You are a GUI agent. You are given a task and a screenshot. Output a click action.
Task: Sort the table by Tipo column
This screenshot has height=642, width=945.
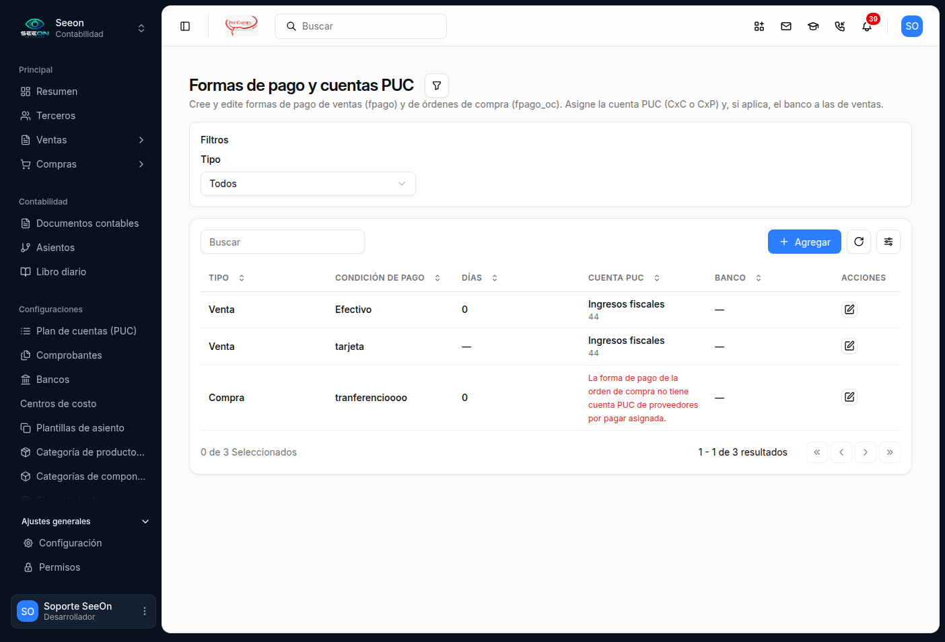pyautogui.click(x=227, y=278)
